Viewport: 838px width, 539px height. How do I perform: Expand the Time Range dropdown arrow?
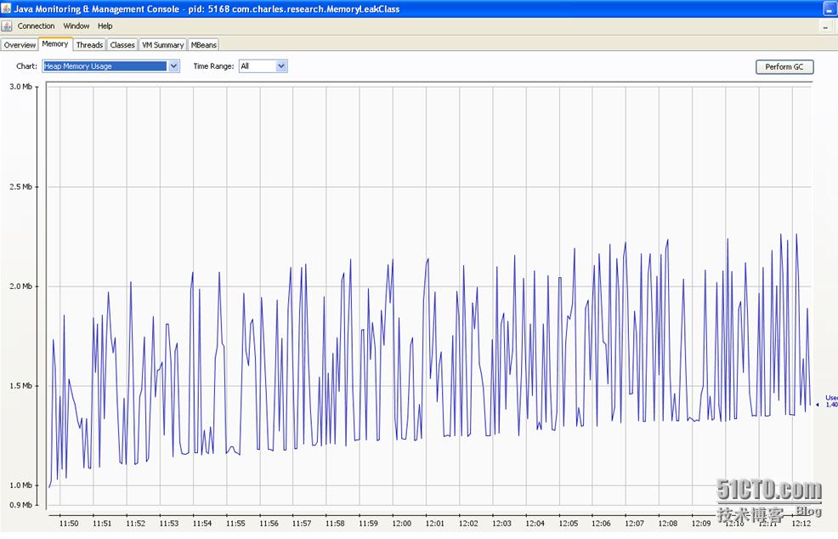point(281,66)
